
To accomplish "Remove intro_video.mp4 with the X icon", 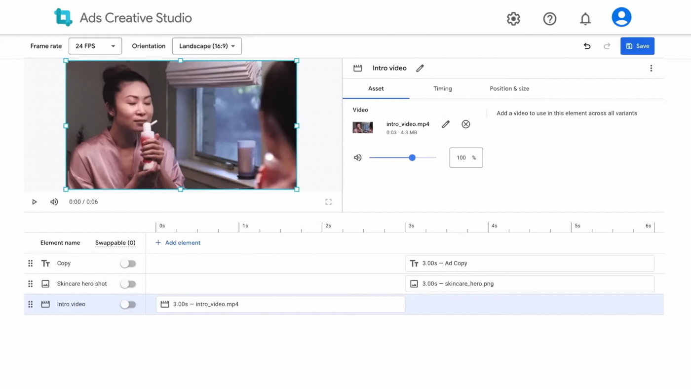I will [x=465, y=124].
